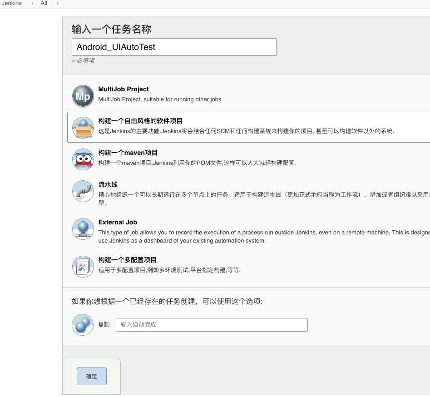Image resolution: width=430 pixels, height=397 pixels.
Task: Select 构建一个多配置项目 option
Action: (128, 260)
